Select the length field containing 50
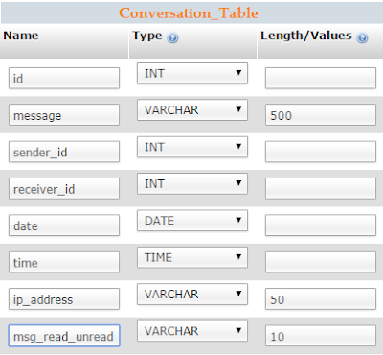 pyautogui.click(x=321, y=298)
